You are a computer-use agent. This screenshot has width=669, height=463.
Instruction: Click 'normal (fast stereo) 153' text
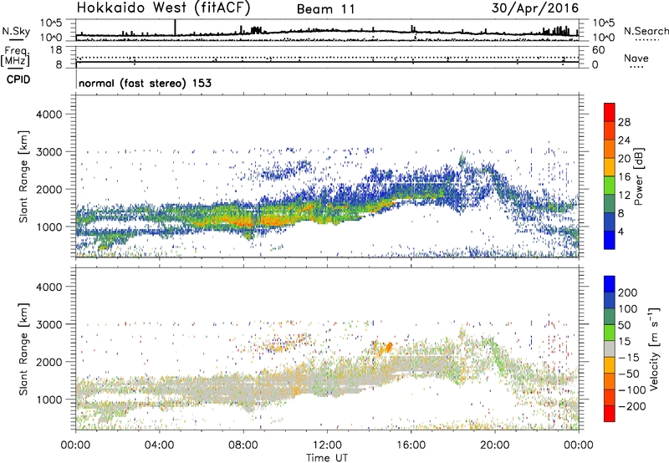point(145,83)
